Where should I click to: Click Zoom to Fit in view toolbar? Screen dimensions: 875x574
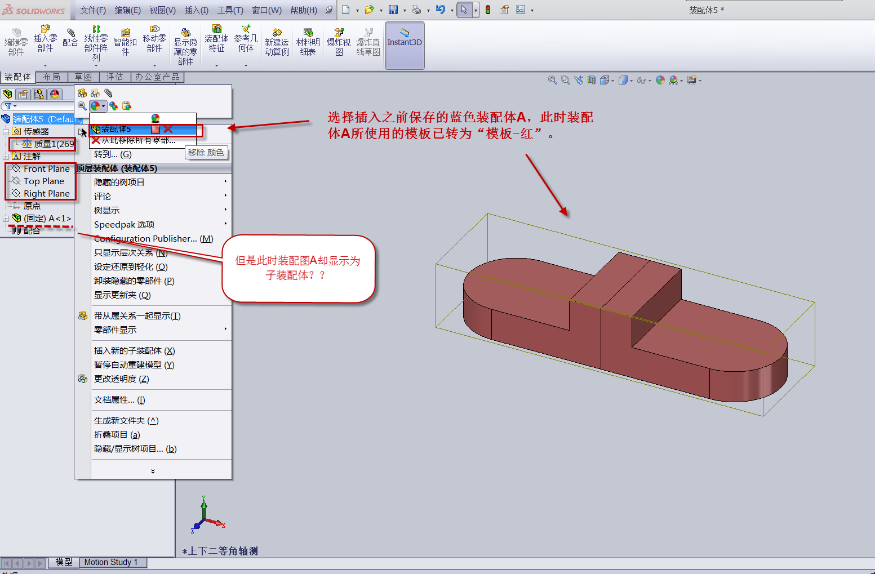tap(553, 81)
